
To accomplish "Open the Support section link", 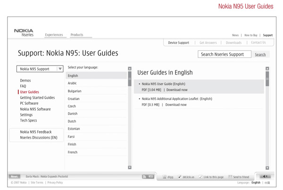I will [267, 35].
